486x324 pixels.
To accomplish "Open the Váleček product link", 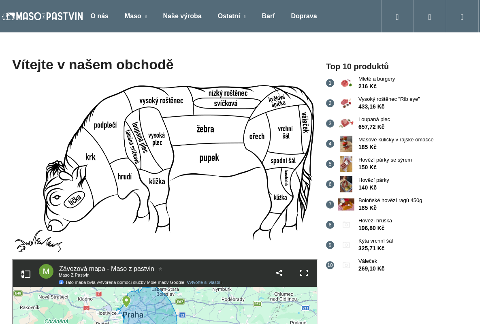I will (x=368, y=261).
